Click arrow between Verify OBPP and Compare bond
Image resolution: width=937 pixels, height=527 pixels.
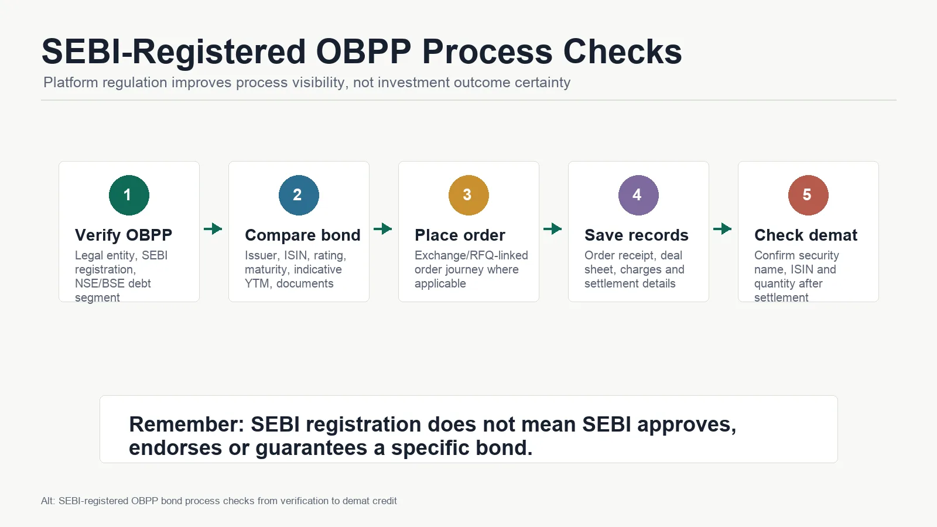point(213,228)
